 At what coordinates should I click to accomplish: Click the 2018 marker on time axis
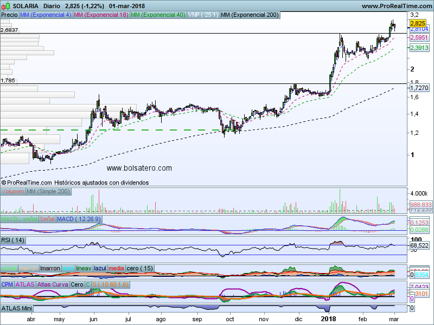[x=328, y=320]
